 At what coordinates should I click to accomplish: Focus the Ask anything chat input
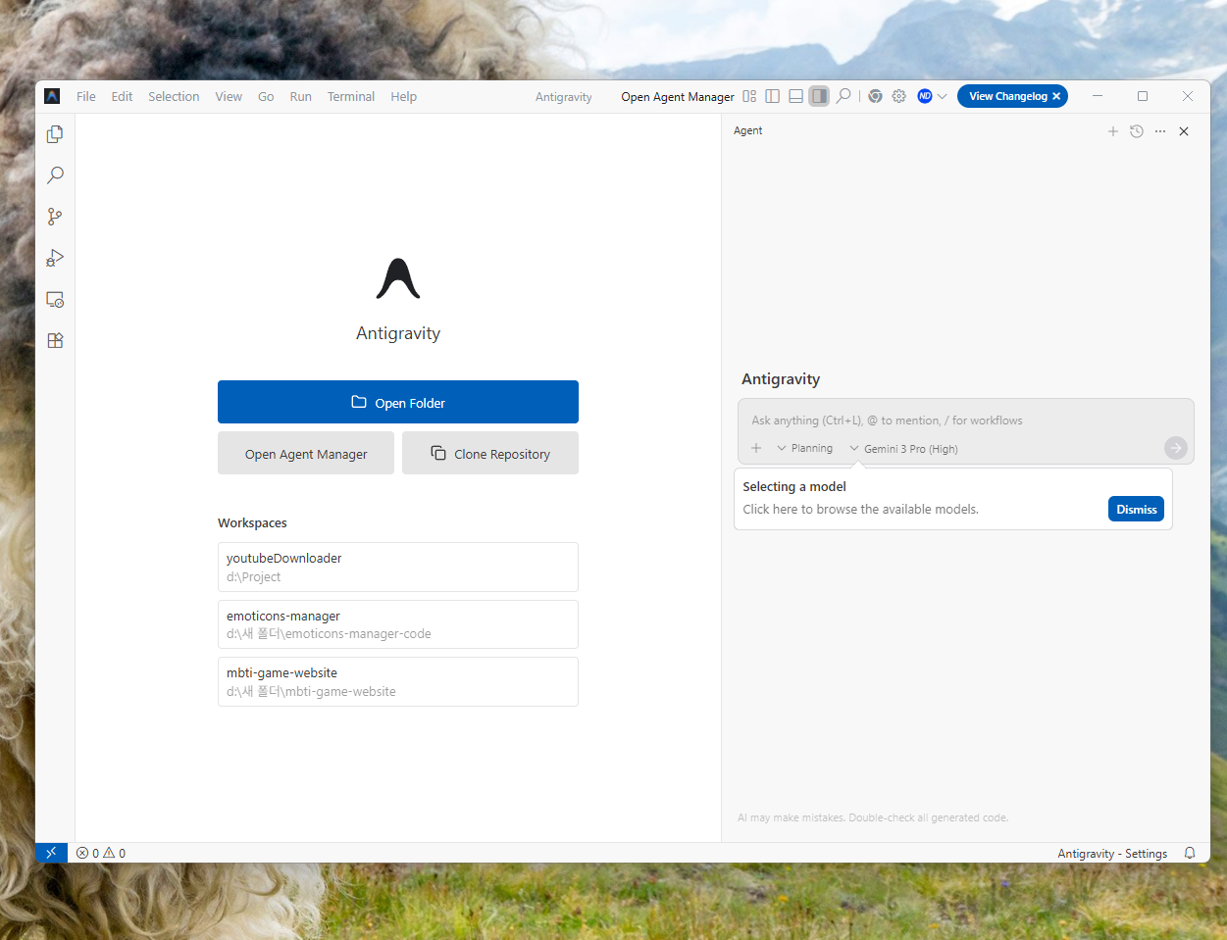pyautogui.click(x=965, y=421)
